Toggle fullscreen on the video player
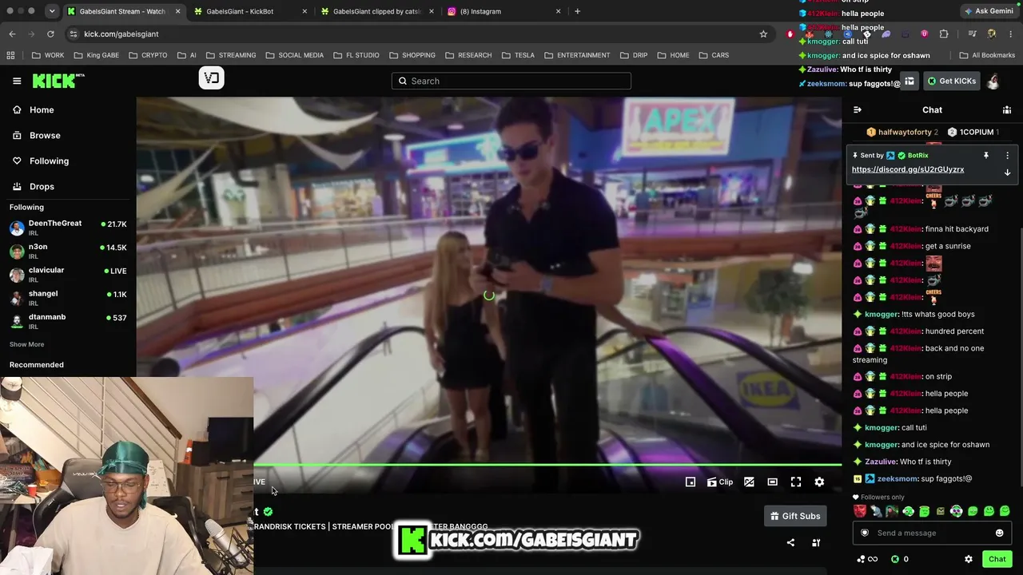This screenshot has width=1023, height=575. (796, 482)
